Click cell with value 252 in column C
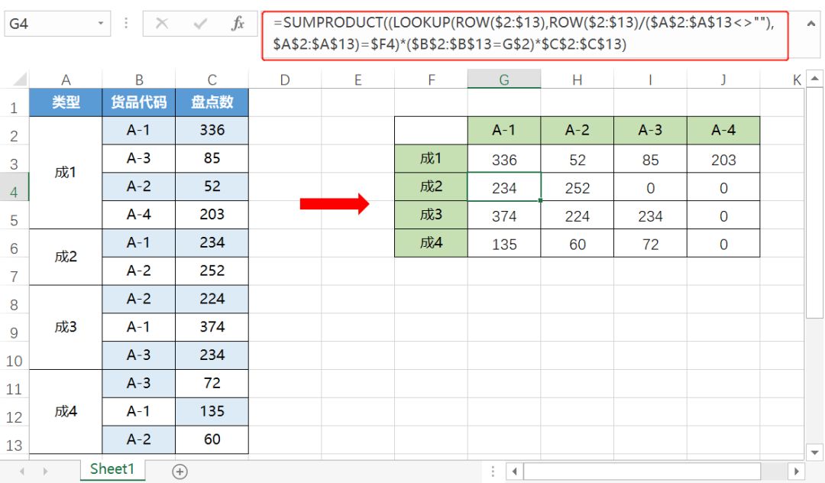The image size is (825, 483). pos(212,271)
